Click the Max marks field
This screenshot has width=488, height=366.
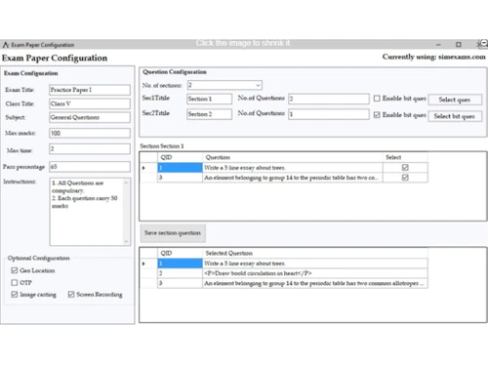(90, 133)
